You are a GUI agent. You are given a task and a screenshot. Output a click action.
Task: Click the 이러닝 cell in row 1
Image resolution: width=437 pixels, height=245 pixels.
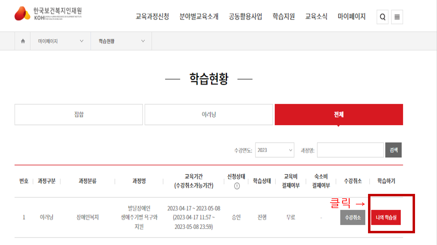tap(47, 217)
